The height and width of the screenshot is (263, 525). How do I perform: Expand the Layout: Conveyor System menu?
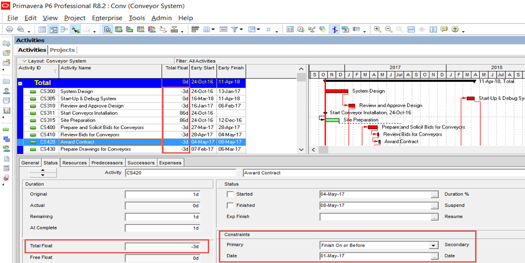24,61
